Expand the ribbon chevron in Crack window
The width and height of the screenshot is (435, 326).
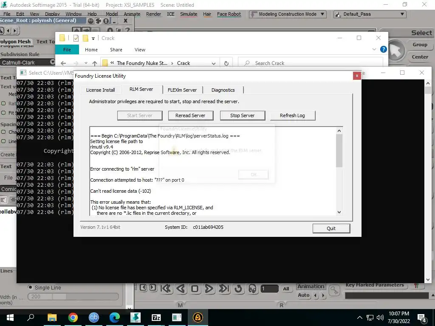point(374,49)
